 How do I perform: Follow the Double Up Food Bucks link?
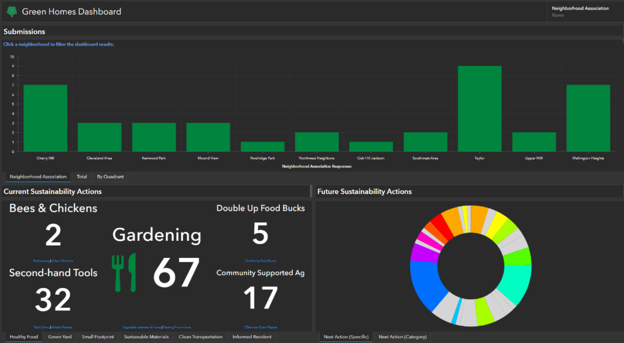[261, 260]
